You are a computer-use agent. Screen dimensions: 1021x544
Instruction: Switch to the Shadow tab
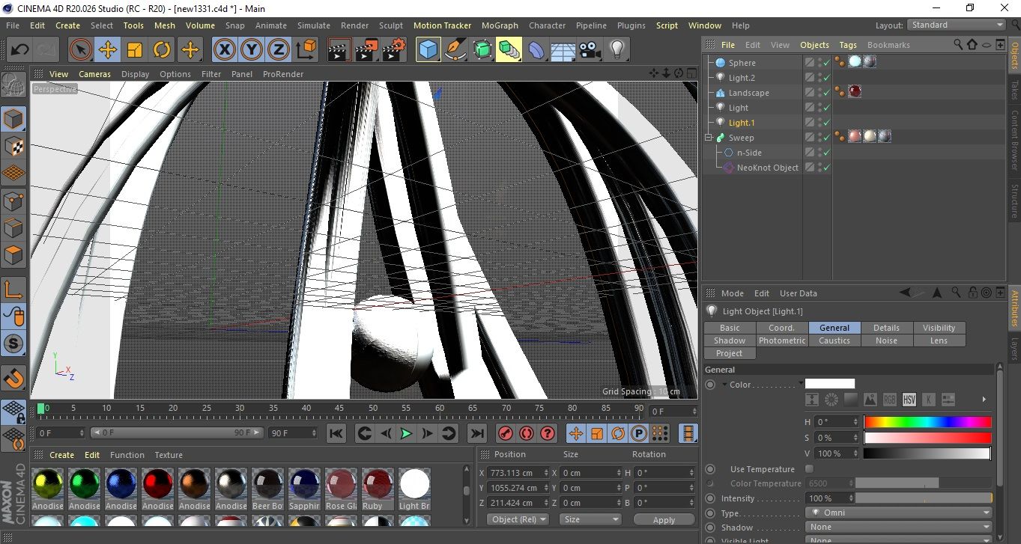730,340
